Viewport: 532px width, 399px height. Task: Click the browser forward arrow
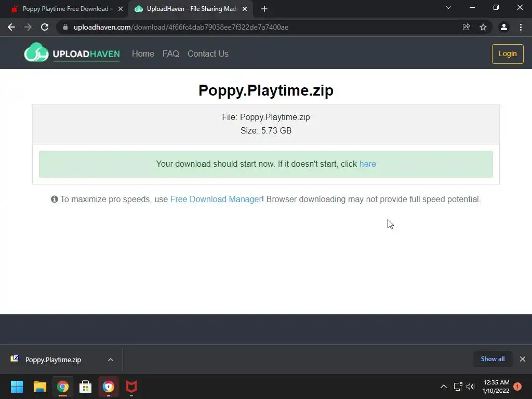click(x=28, y=27)
